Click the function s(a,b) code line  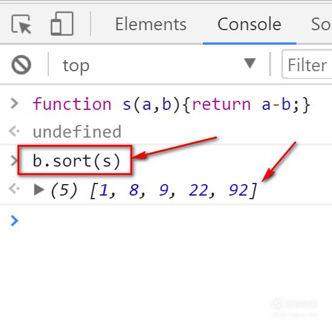(171, 104)
